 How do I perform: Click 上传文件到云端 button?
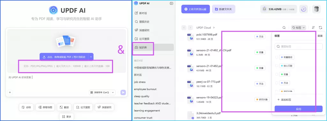point(195,9)
